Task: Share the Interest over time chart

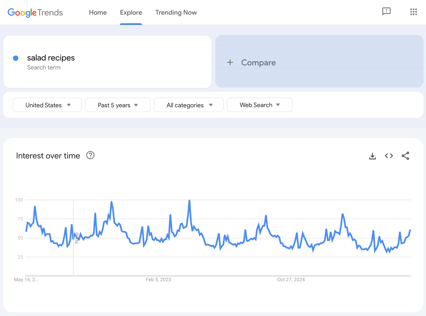Action: pyautogui.click(x=405, y=156)
